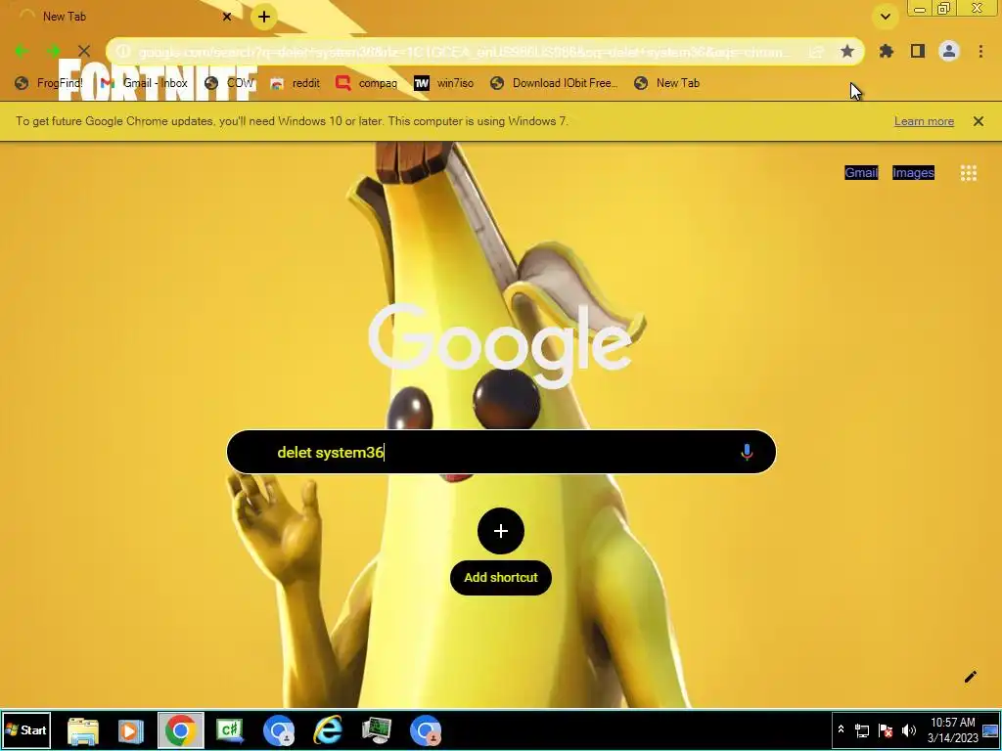This screenshot has height=751, width=1002.
Task: Dismiss the Windows 7 update infobar
Action: tap(979, 121)
